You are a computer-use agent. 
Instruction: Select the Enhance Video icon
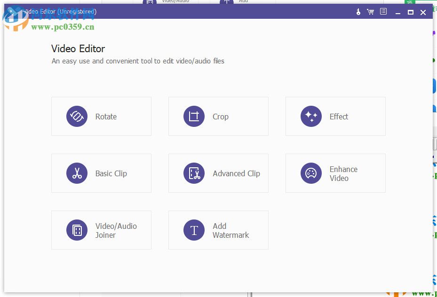coord(311,173)
